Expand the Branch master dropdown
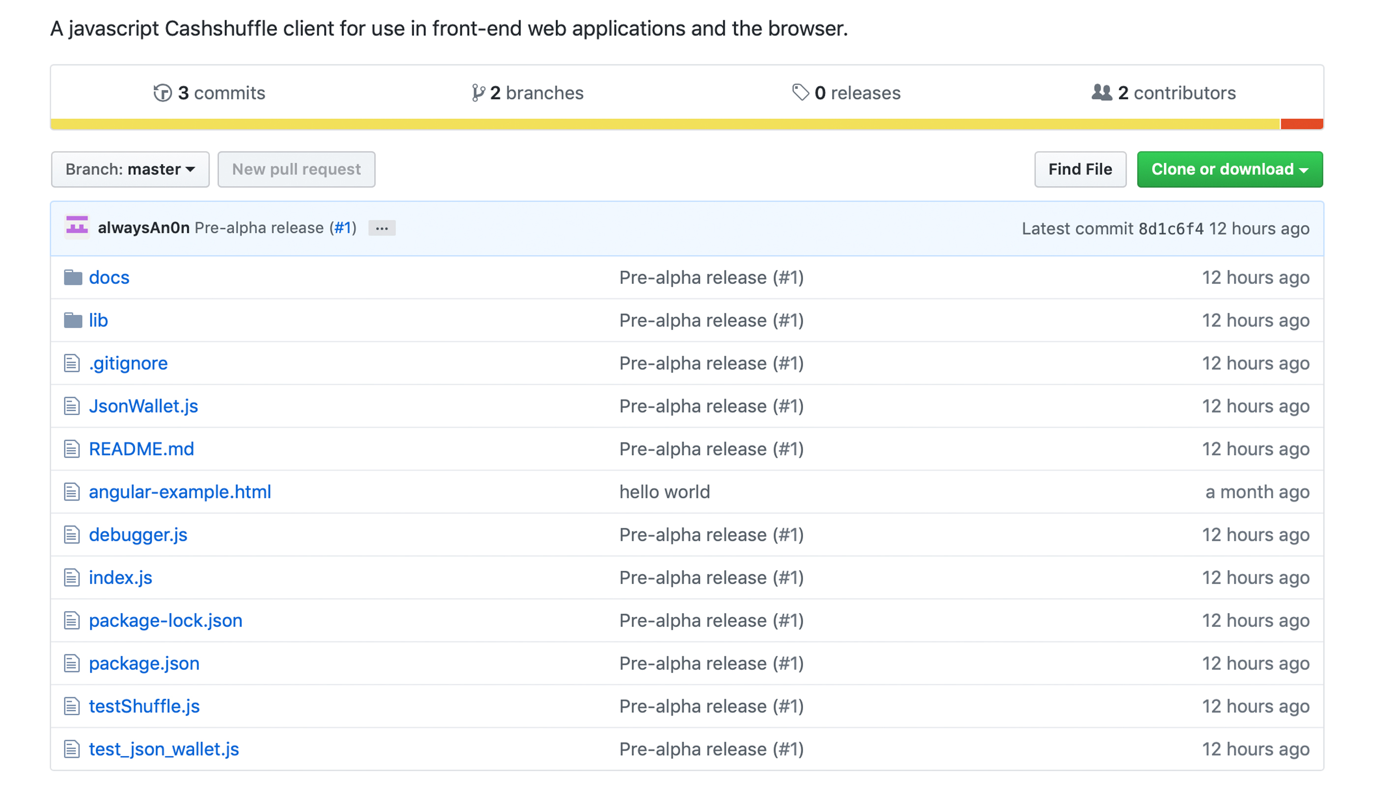Image resolution: width=1377 pixels, height=786 pixels. pyautogui.click(x=130, y=169)
